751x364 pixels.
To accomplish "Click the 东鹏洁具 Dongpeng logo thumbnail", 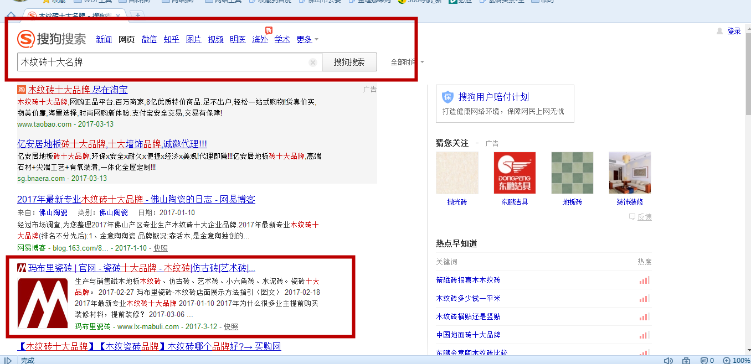I will click(x=515, y=173).
